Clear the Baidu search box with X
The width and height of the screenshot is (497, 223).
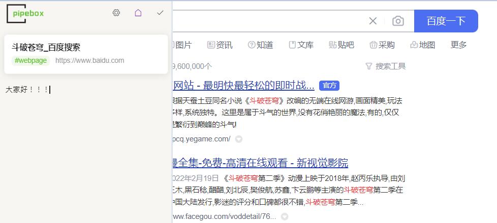(x=373, y=21)
